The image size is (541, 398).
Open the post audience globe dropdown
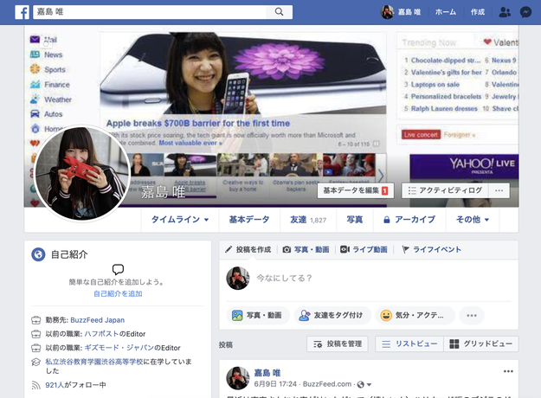(x=364, y=384)
